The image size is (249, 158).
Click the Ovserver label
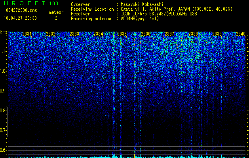tap(80, 4)
